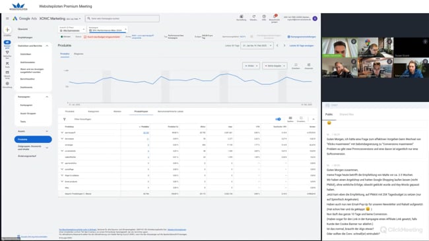
Task: Open the notifications bell with red badge
Action: [275, 16]
